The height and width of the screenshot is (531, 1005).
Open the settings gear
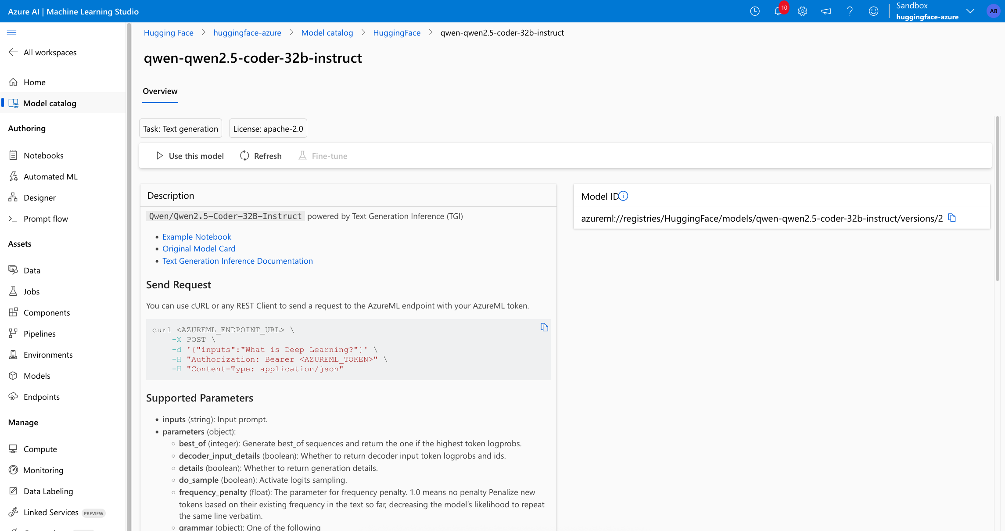803,11
